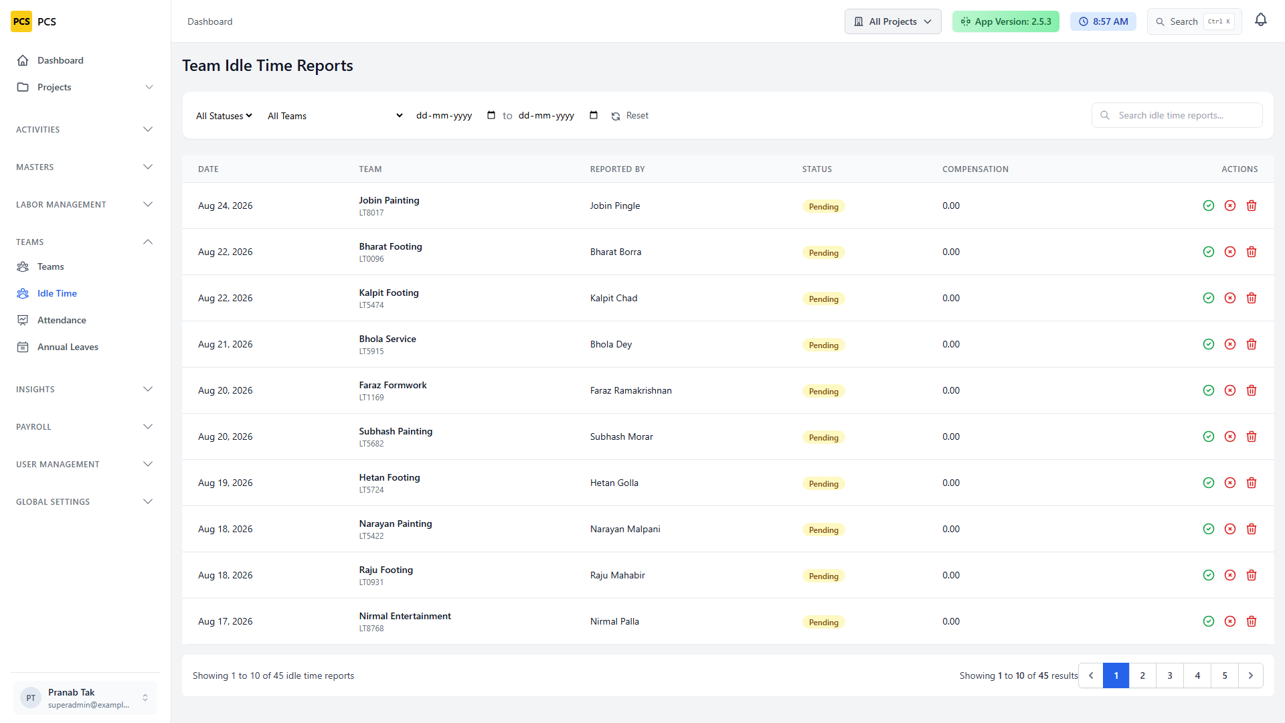Expand the Masters sidebar section
1285x723 pixels.
pyautogui.click(x=84, y=167)
